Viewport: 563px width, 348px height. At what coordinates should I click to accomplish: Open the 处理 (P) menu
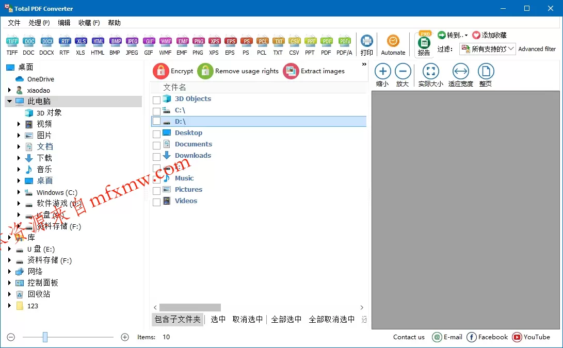point(39,23)
